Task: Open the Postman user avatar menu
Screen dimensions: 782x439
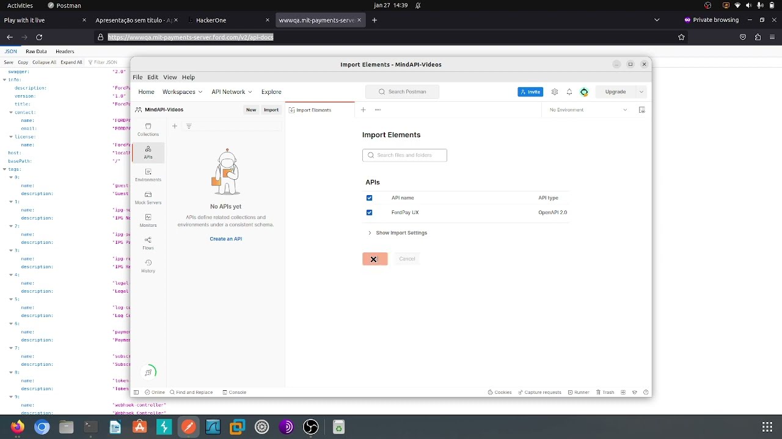Action: tap(584, 92)
